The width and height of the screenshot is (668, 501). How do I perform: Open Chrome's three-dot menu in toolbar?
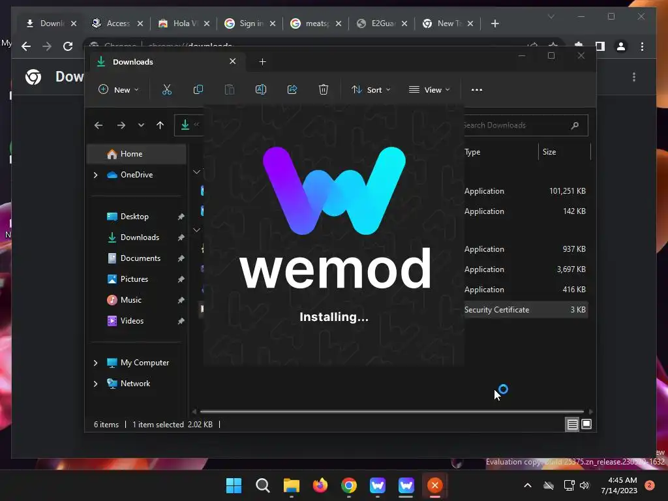point(642,46)
